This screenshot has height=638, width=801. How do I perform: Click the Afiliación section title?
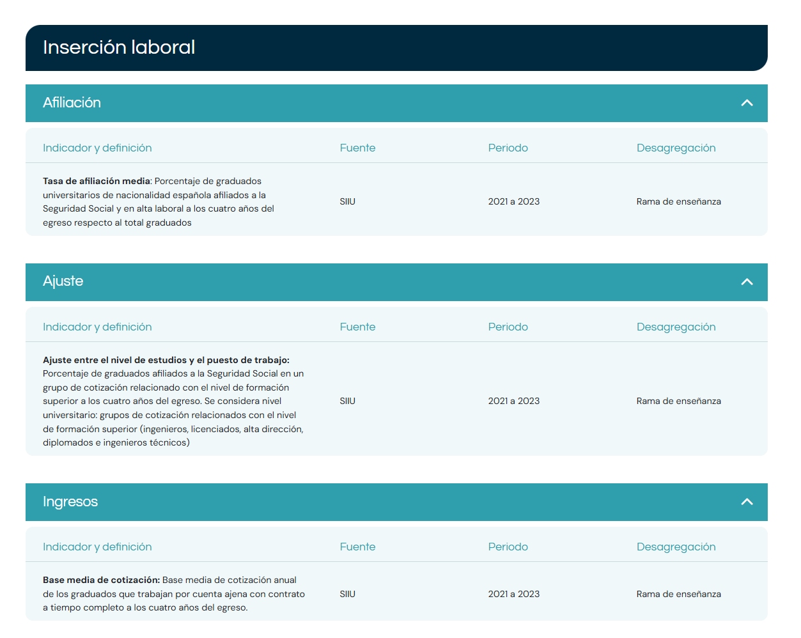coord(72,103)
